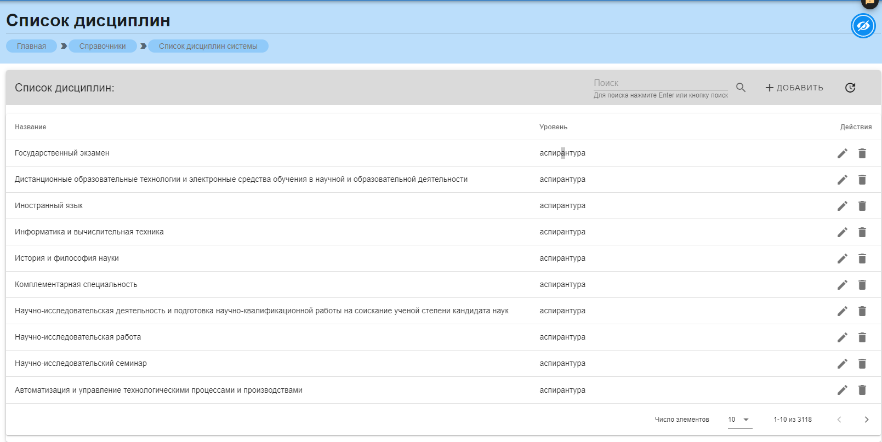Delete the Научно-исследовательская работа entry
Image resolution: width=882 pixels, height=442 pixels.
(862, 337)
